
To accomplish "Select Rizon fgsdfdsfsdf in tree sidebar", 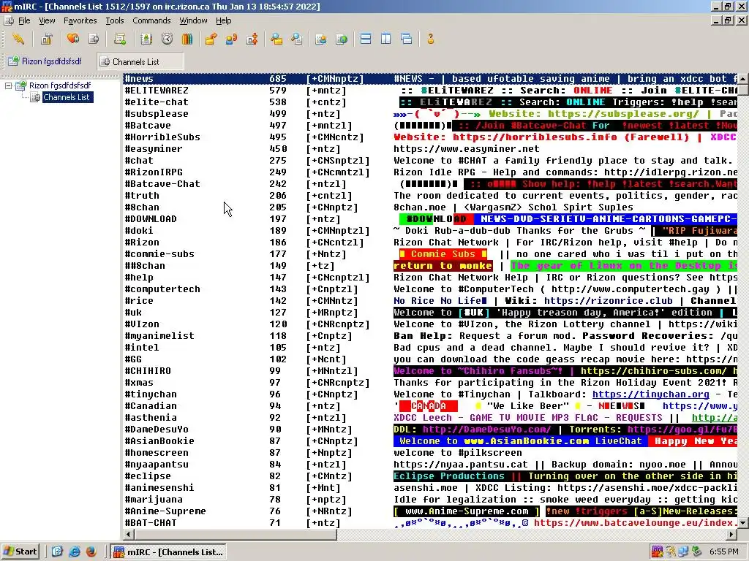I will tap(60, 86).
